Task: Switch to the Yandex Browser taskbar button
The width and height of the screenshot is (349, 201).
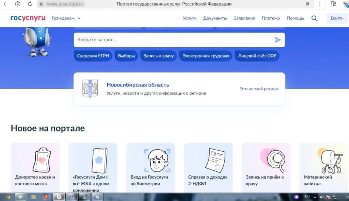Action: click(59, 197)
